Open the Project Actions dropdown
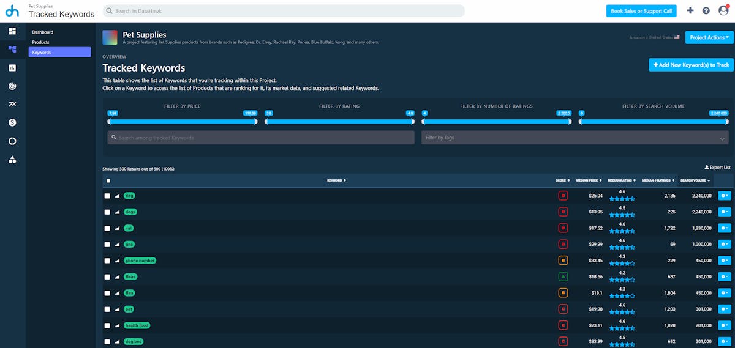The height and width of the screenshot is (348, 735). 709,37
